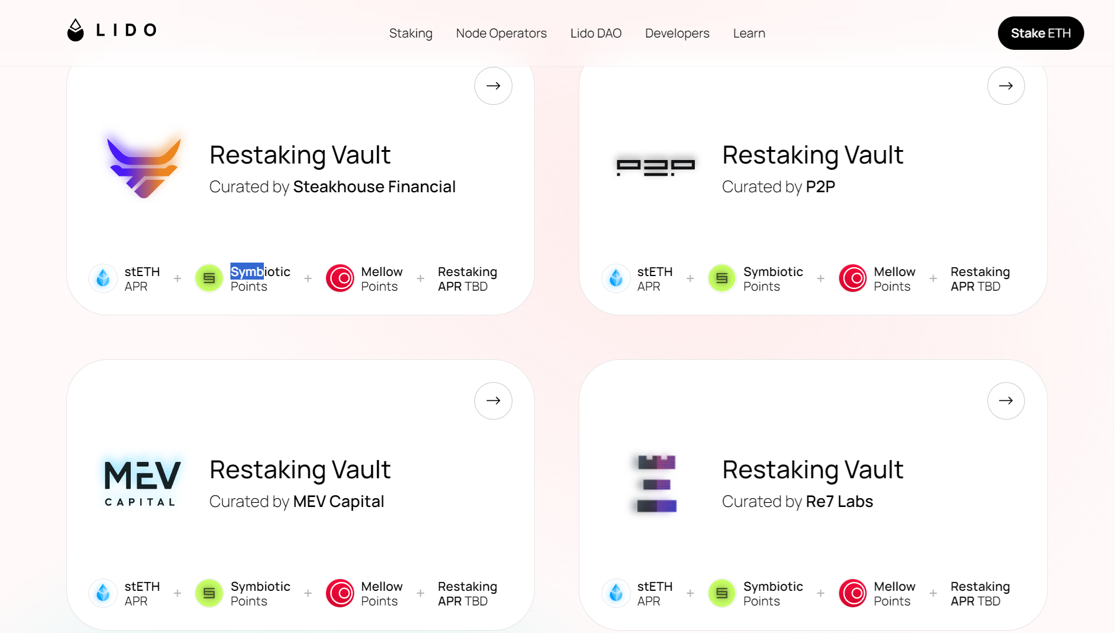The image size is (1114, 633).
Task: Open the Learn menu item
Action: pos(749,33)
